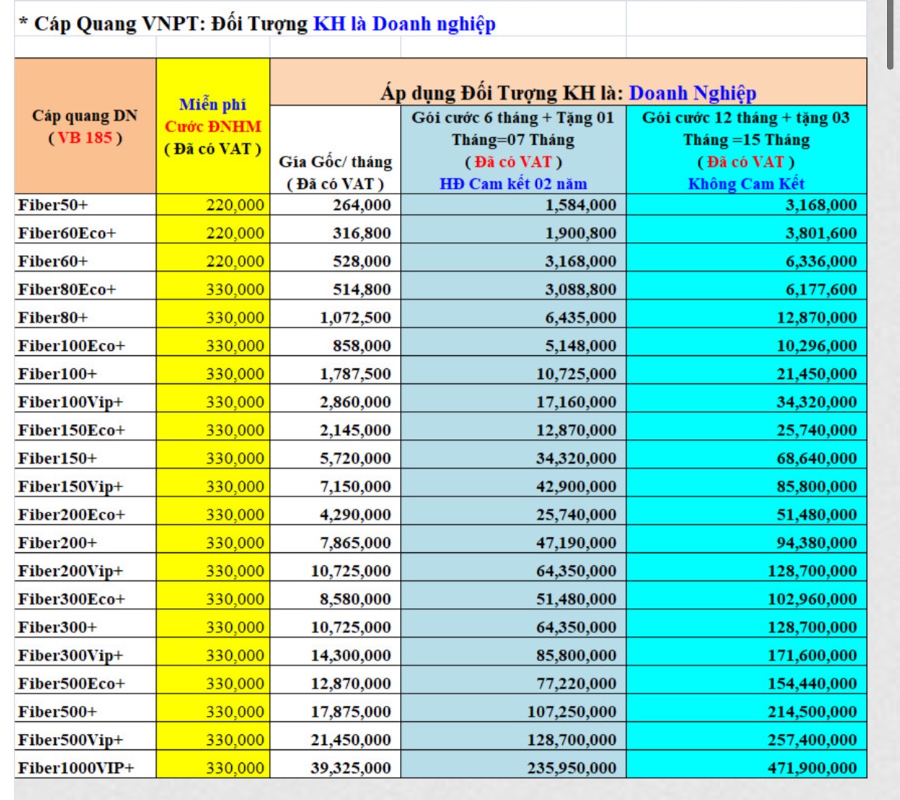This screenshot has width=900, height=800.
Task: Select the 'Fiber80+' row label
Action: (53, 318)
